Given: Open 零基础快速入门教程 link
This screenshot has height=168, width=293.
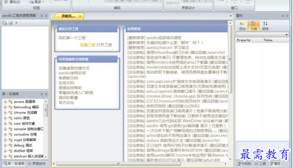Looking at the screenshot, I should click(76, 93).
